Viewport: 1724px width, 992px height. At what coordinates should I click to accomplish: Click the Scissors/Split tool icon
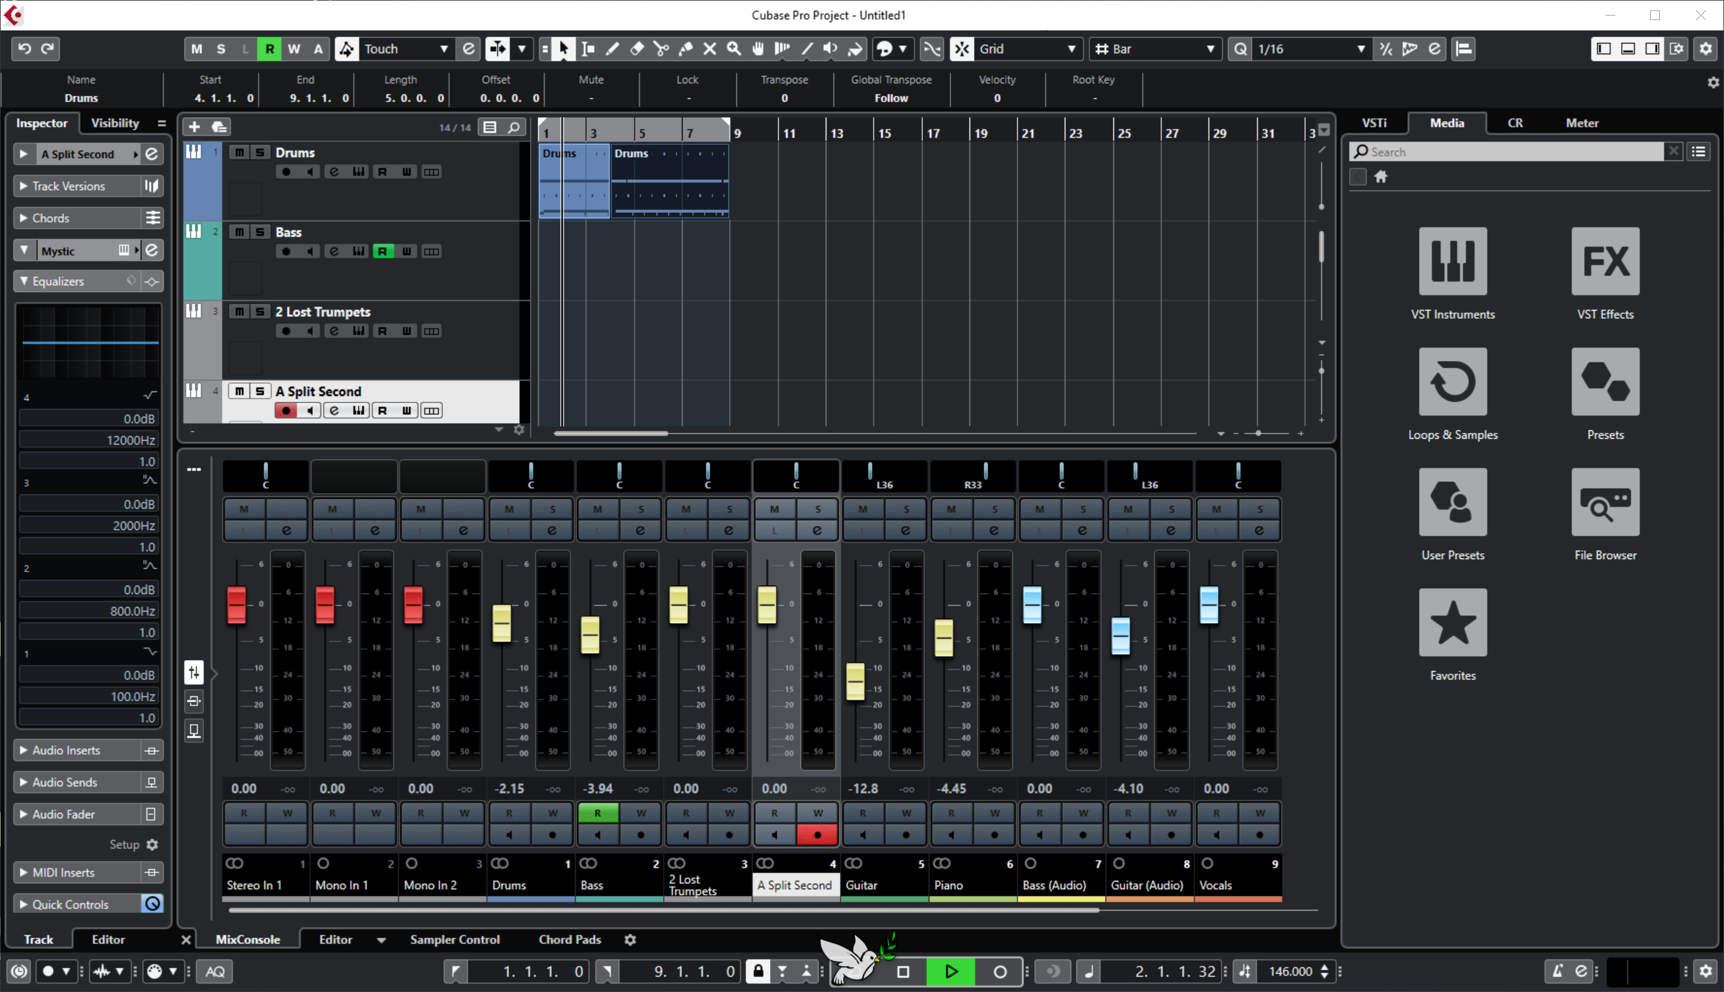(661, 49)
